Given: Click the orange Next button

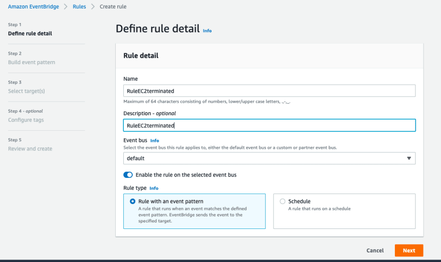Looking at the screenshot, I should 409,250.
